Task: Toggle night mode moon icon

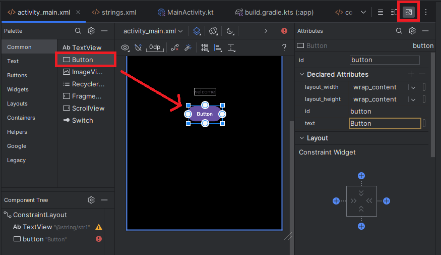Action: click(x=230, y=31)
